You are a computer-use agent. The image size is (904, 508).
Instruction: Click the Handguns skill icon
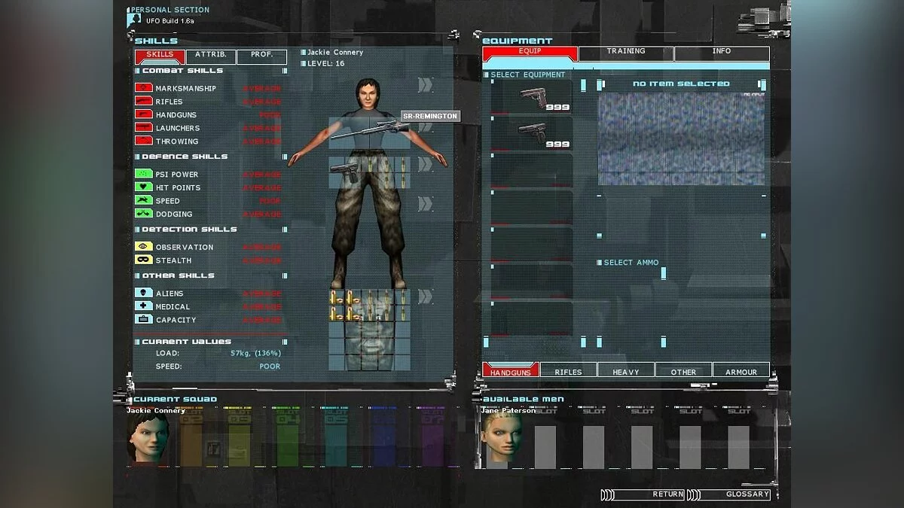pyautogui.click(x=143, y=114)
